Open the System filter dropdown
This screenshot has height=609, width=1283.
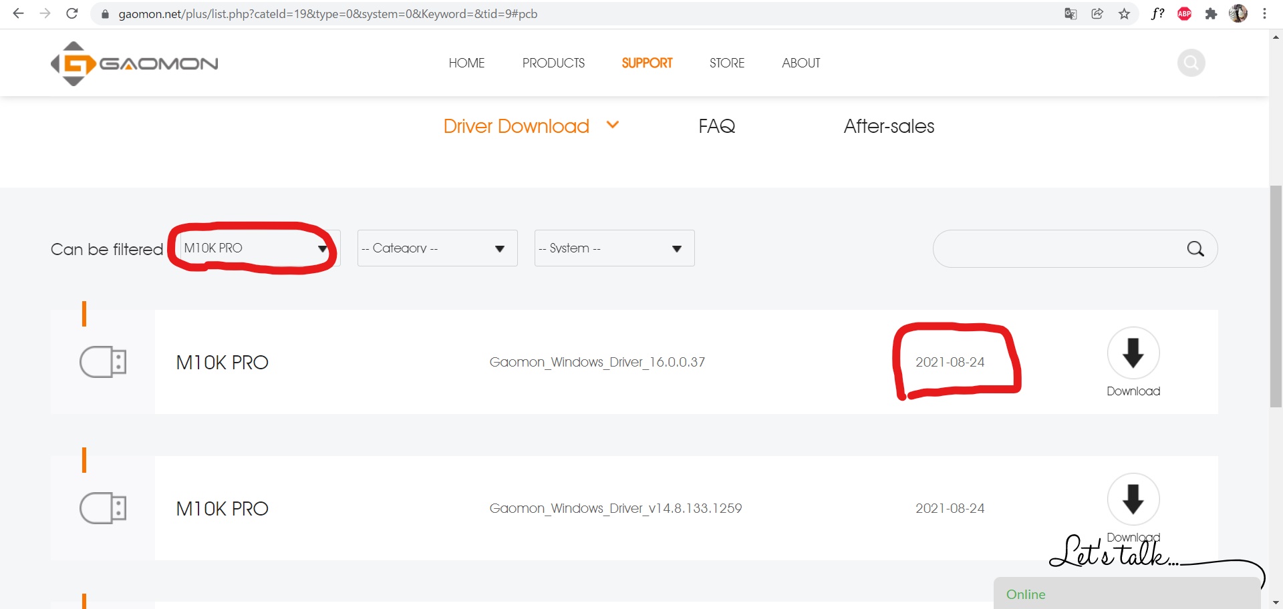coord(615,248)
